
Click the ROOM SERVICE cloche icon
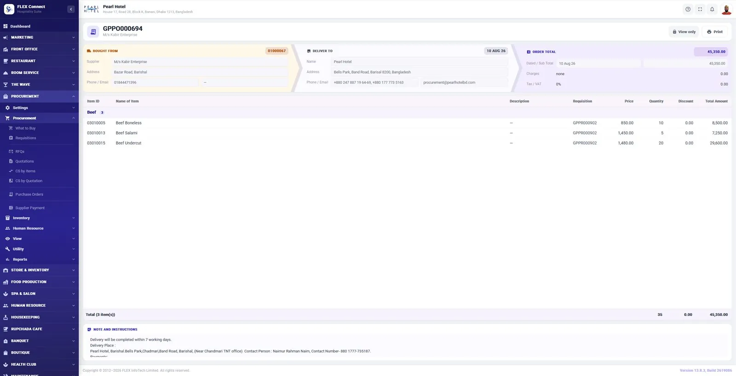(6, 73)
